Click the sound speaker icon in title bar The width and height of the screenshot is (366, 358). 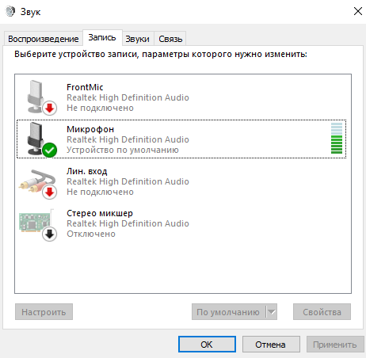coord(10,12)
